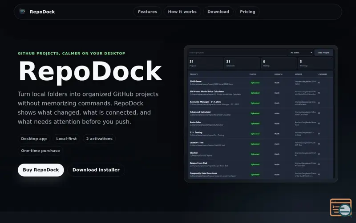Open the All states dropdown in the app preview
The width and height of the screenshot is (356, 223).
point(301,53)
